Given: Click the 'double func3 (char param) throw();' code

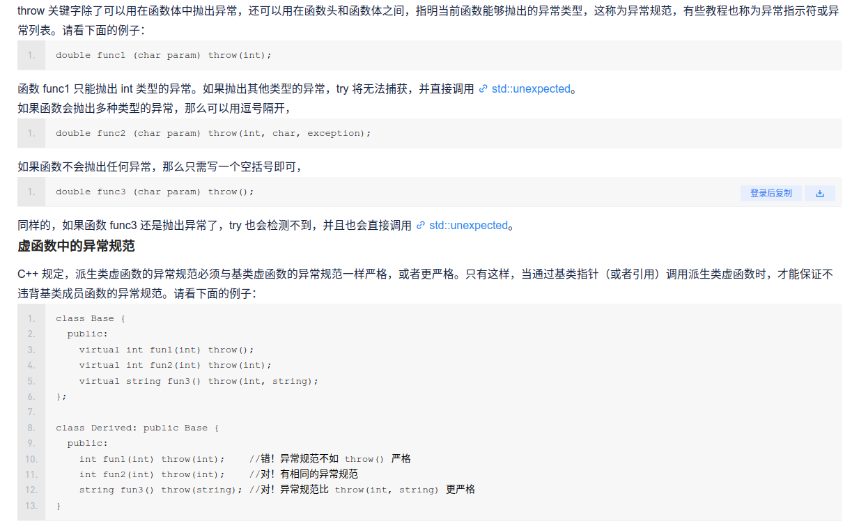Looking at the screenshot, I should 155,192.
